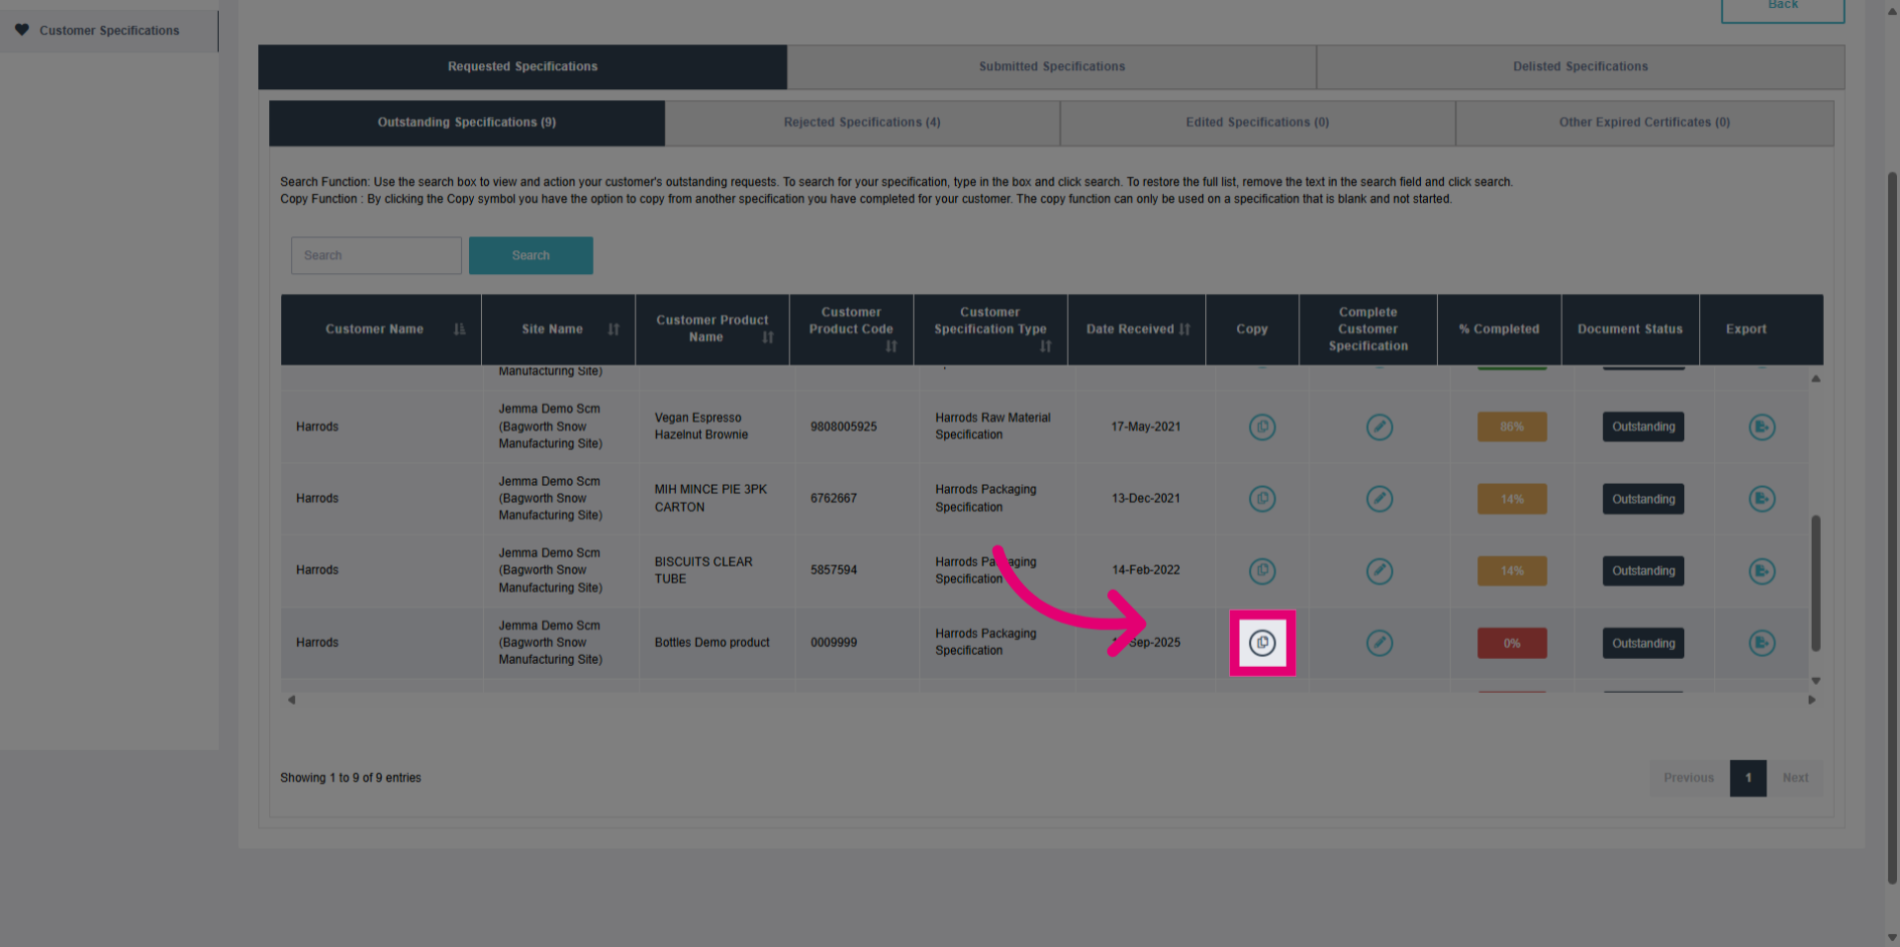Image resolution: width=1900 pixels, height=947 pixels.
Task: Click the table scroll up arrow
Action: click(x=1815, y=379)
